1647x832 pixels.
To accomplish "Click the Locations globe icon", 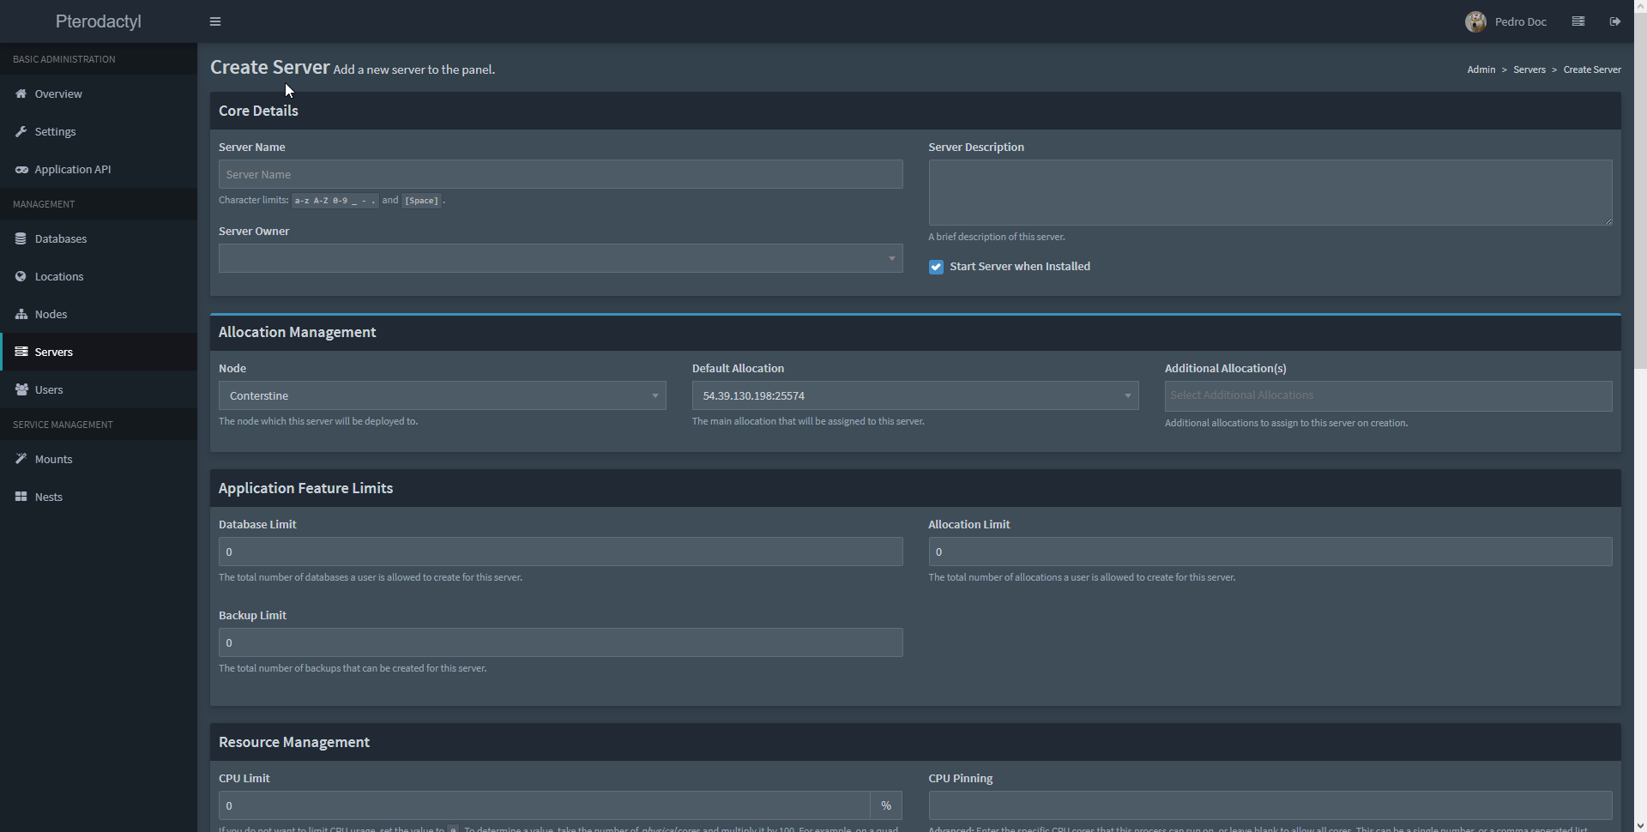I will click(x=21, y=276).
